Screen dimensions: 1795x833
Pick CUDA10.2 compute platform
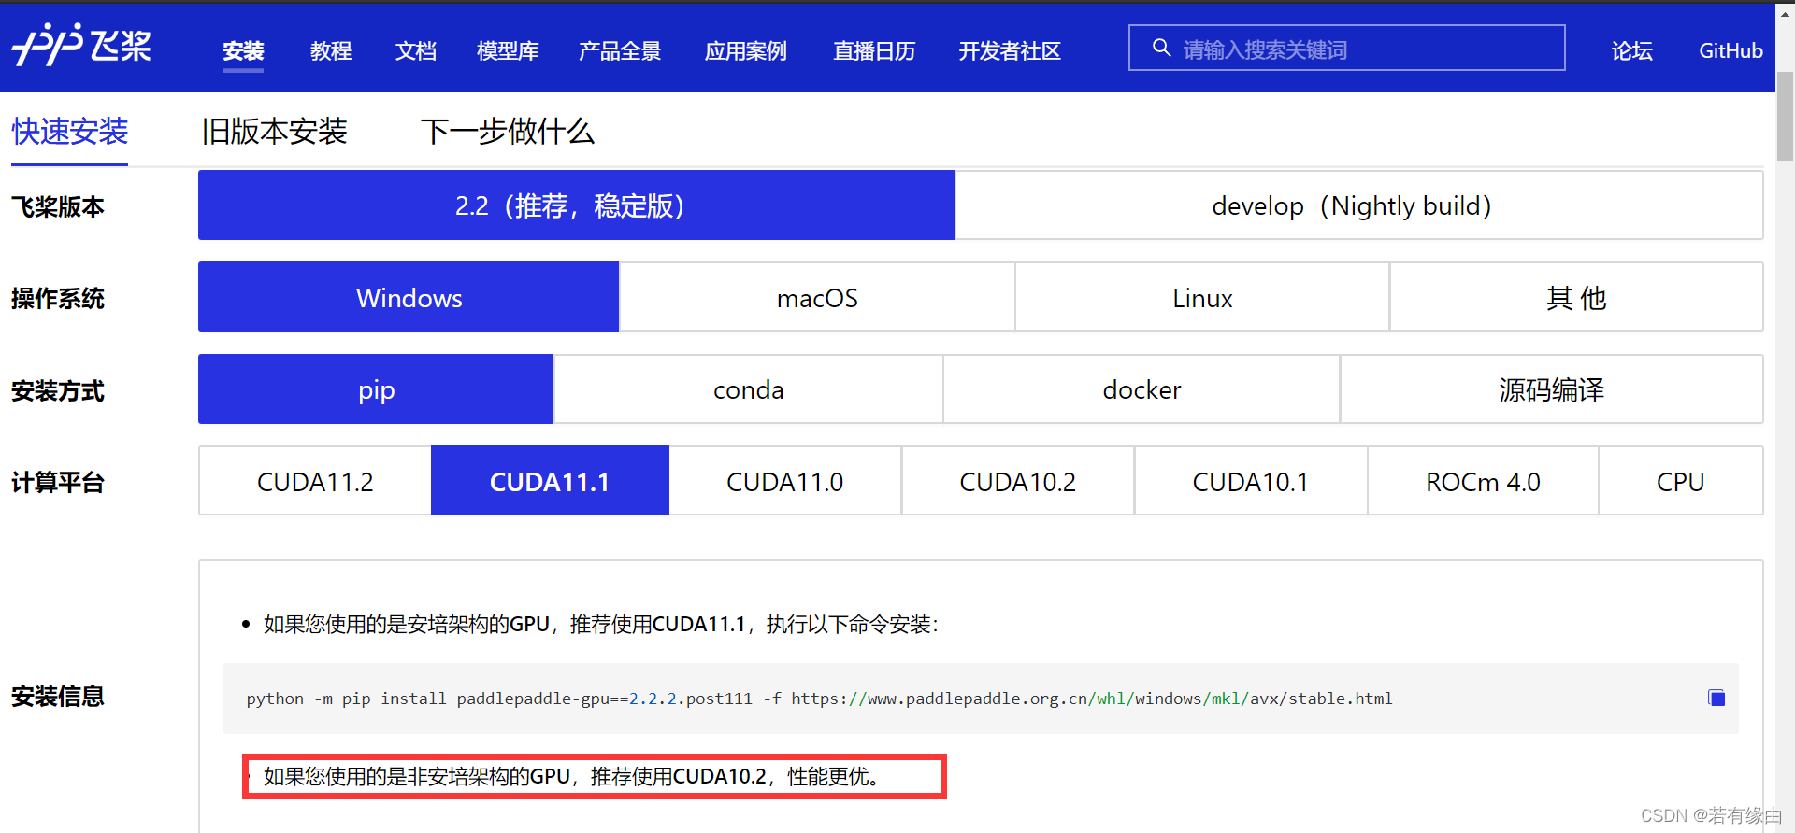click(x=1018, y=481)
